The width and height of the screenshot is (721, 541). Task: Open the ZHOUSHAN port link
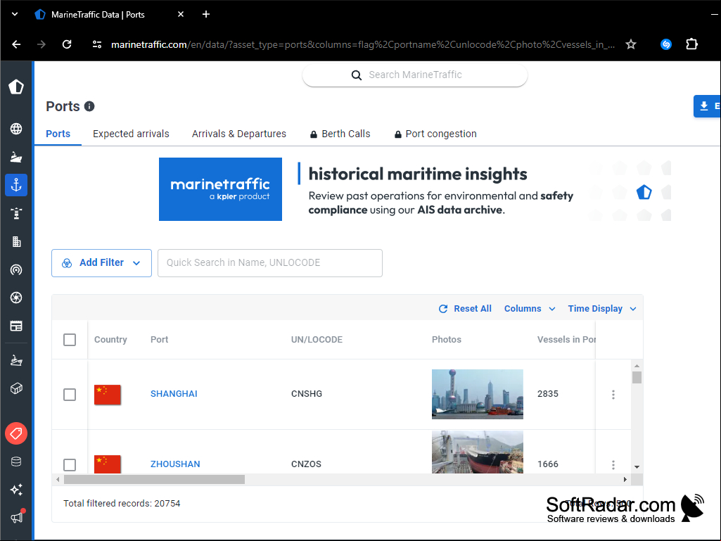point(175,464)
